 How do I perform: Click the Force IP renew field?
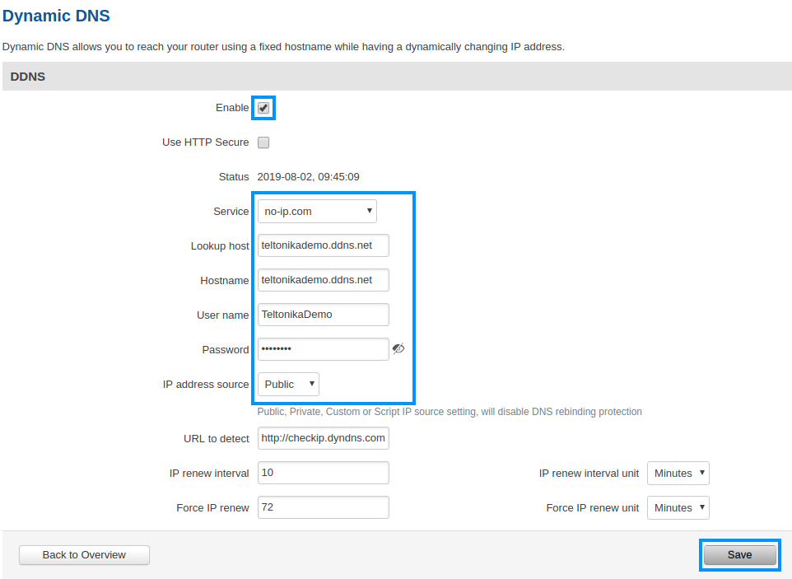323,507
